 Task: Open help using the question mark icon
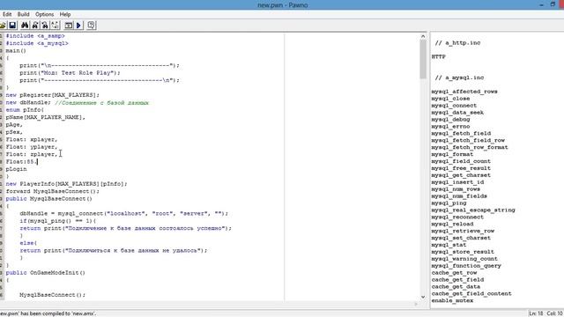[x=92, y=26]
